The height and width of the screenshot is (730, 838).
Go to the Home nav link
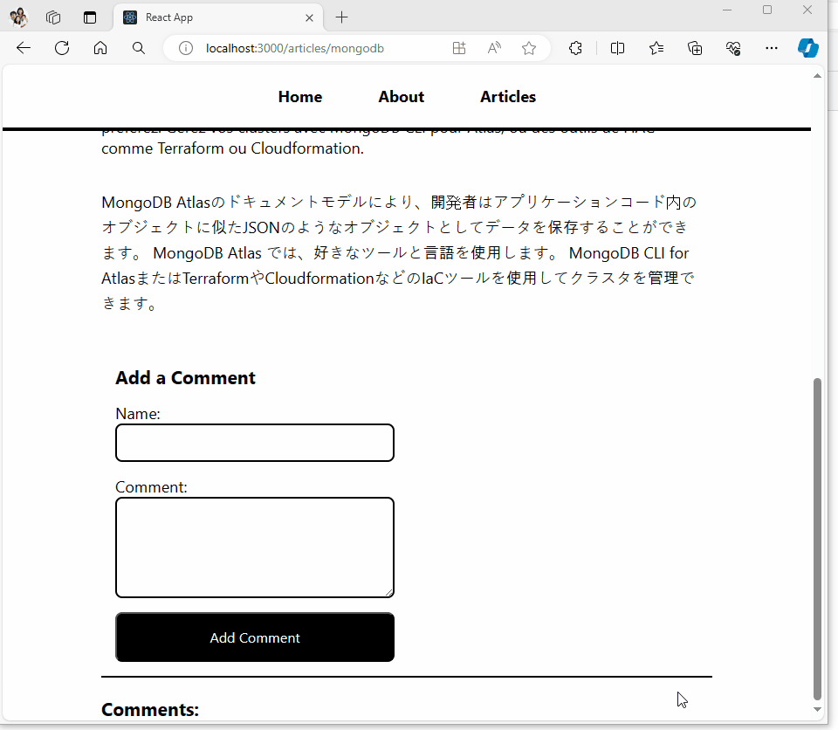[x=300, y=97]
